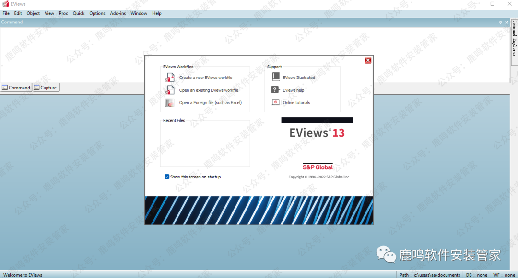Pin the Command window with pushpin icon

point(500,22)
